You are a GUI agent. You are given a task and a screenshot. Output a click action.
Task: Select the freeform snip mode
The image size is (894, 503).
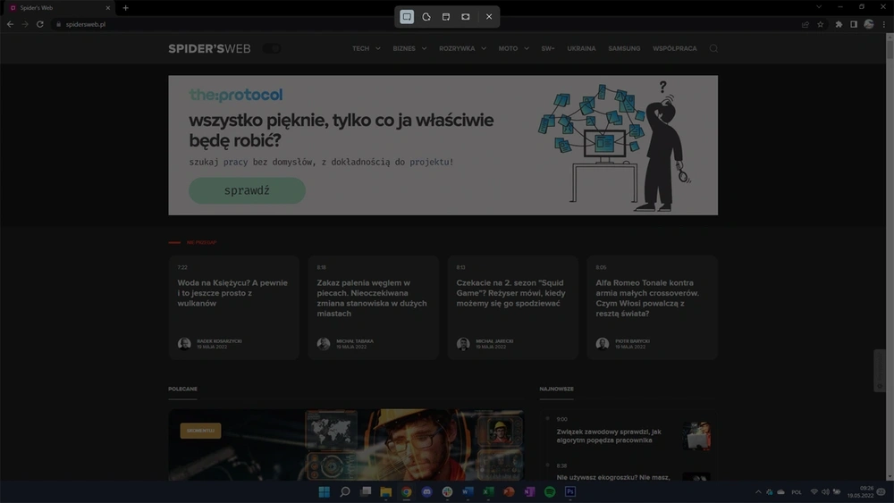[x=426, y=16]
